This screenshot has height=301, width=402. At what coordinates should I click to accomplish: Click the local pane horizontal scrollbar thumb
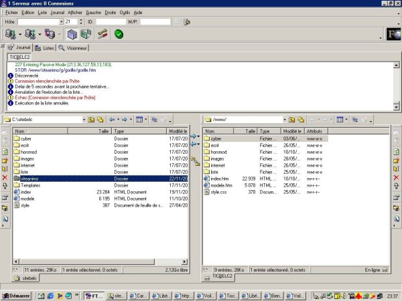(87, 262)
